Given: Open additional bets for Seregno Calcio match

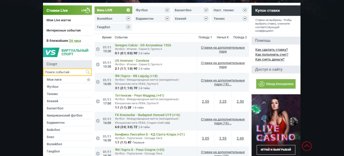Looking at the screenshot, I should coord(223,49).
